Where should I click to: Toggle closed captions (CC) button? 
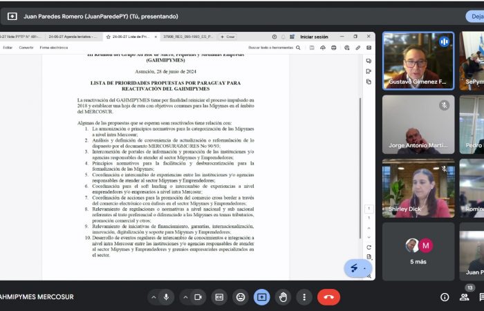pos(219,297)
